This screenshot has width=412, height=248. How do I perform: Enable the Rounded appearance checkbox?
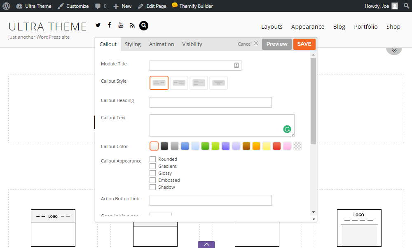click(x=153, y=159)
